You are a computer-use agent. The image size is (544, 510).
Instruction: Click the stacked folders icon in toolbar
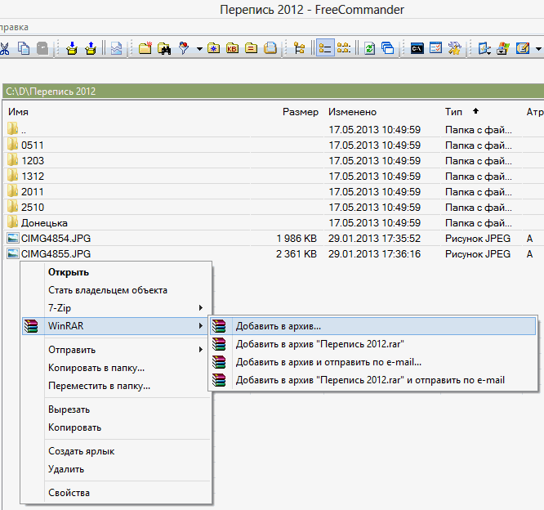270,48
